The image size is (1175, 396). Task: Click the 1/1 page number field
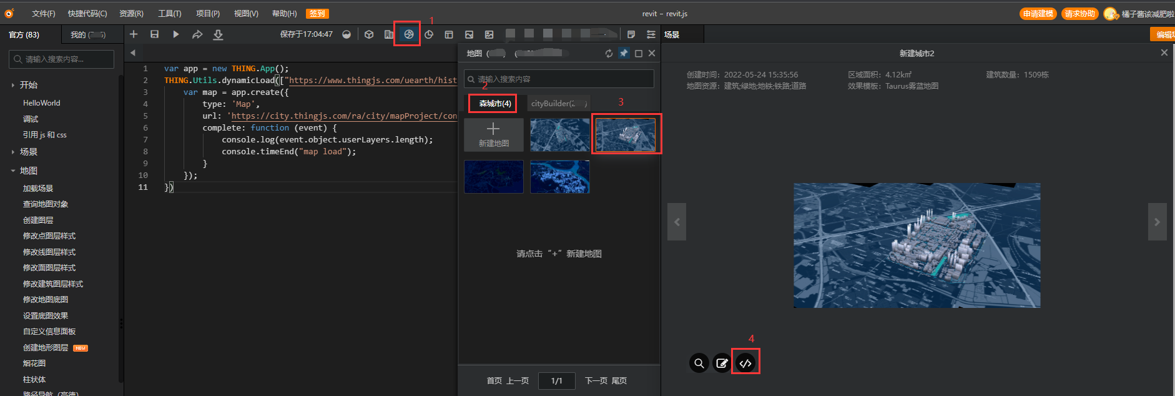[557, 380]
